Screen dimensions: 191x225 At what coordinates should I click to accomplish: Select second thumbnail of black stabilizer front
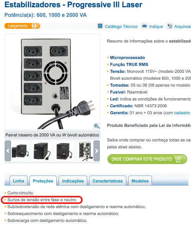tap(42, 151)
